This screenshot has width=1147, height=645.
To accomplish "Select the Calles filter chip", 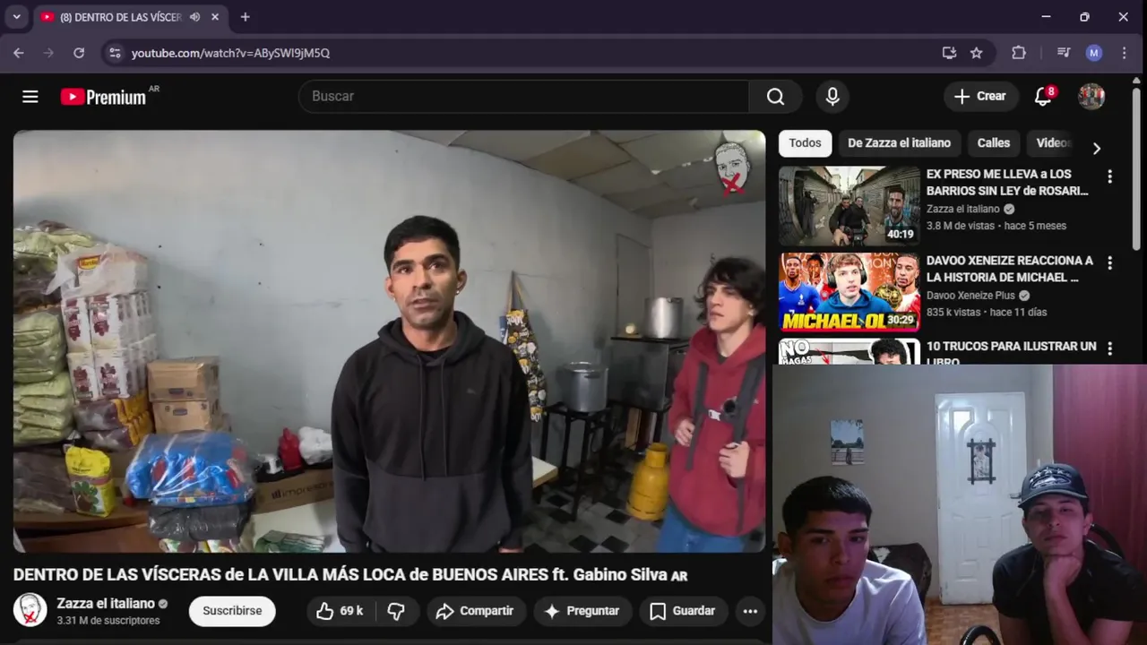I will coord(993,143).
